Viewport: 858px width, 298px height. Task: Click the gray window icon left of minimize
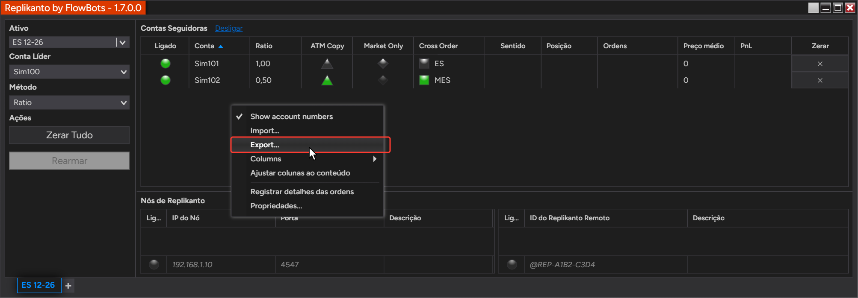814,8
